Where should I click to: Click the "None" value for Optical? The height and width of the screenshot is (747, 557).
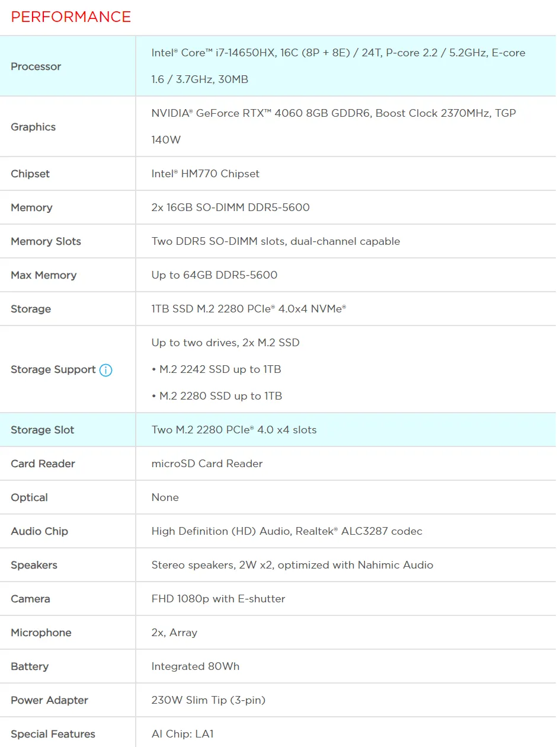[x=165, y=497]
